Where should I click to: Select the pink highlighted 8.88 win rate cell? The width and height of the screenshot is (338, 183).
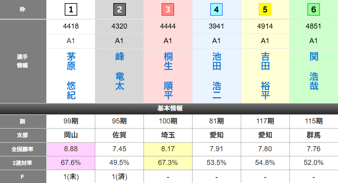[x=71, y=149]
